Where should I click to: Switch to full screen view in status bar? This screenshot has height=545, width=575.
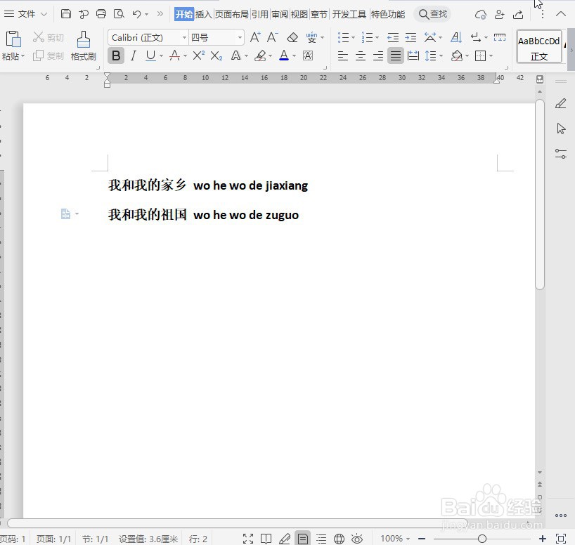(247, 538)
